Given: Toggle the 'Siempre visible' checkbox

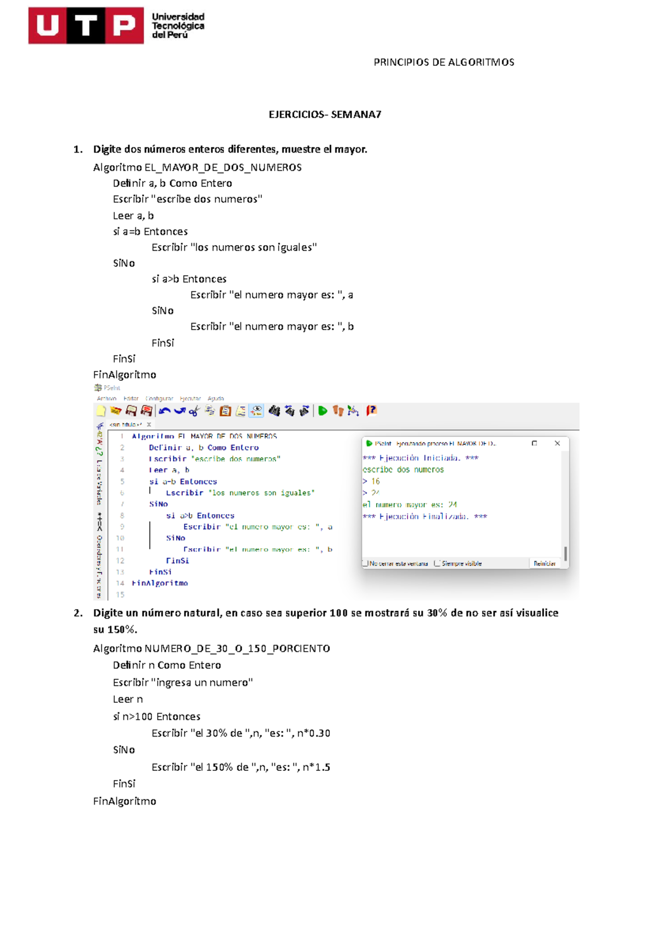Looking at the screenshot, I should click(x=437, y=563).
